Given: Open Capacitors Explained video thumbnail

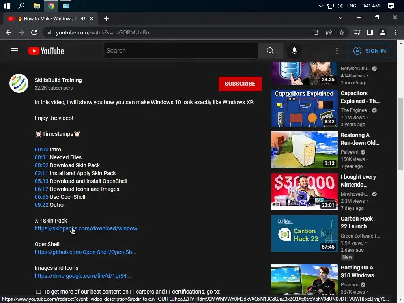Looking at the screenshot, I should click(x=304, y=108).
